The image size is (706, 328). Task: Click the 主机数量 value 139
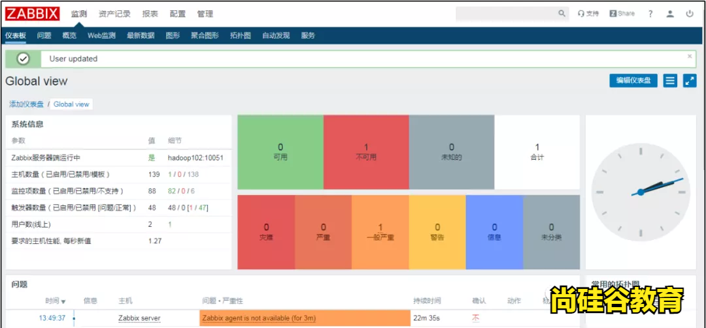tap(154, 174)
